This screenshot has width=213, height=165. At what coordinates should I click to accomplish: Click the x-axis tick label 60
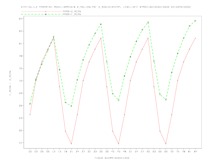click(x=148, y=152)
